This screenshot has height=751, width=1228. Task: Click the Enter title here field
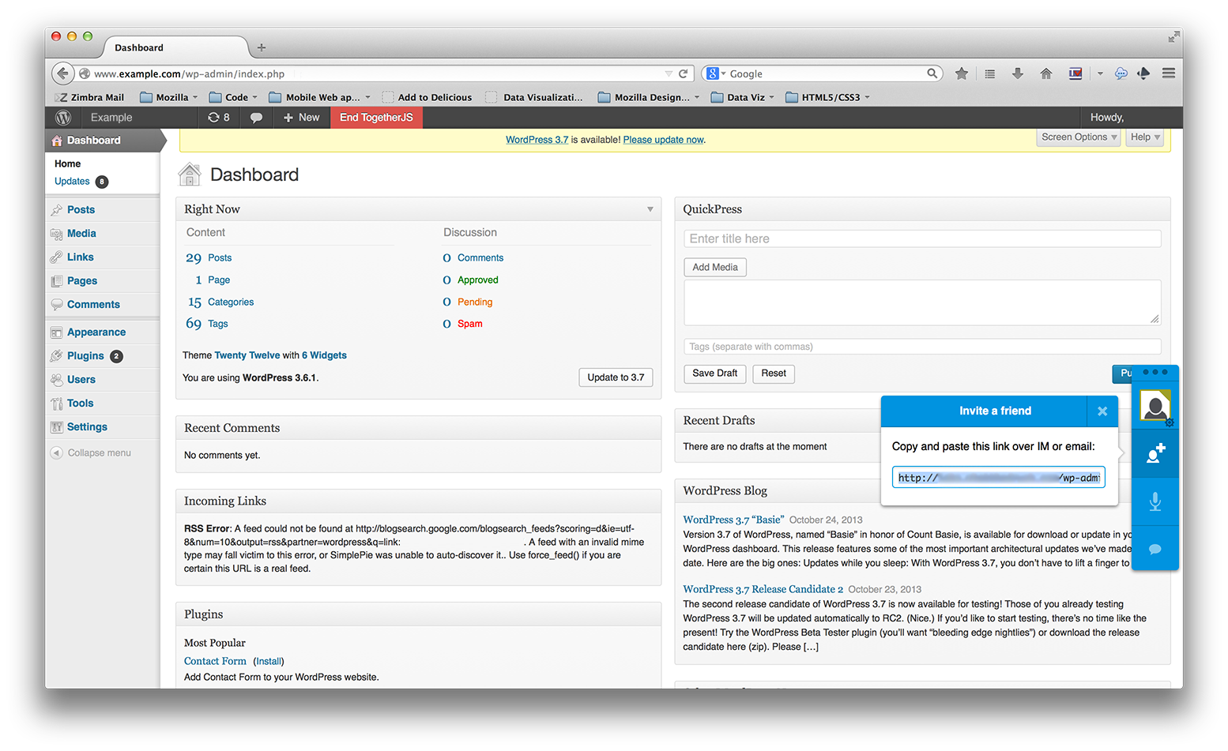[922, 238]
